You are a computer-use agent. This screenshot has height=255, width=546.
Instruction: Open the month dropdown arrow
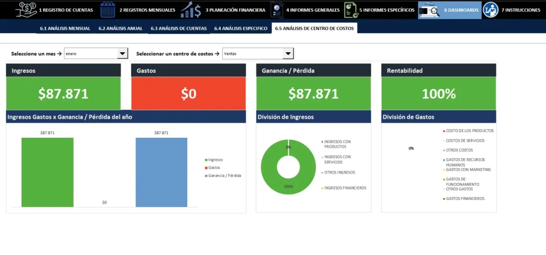click(122, 53)
